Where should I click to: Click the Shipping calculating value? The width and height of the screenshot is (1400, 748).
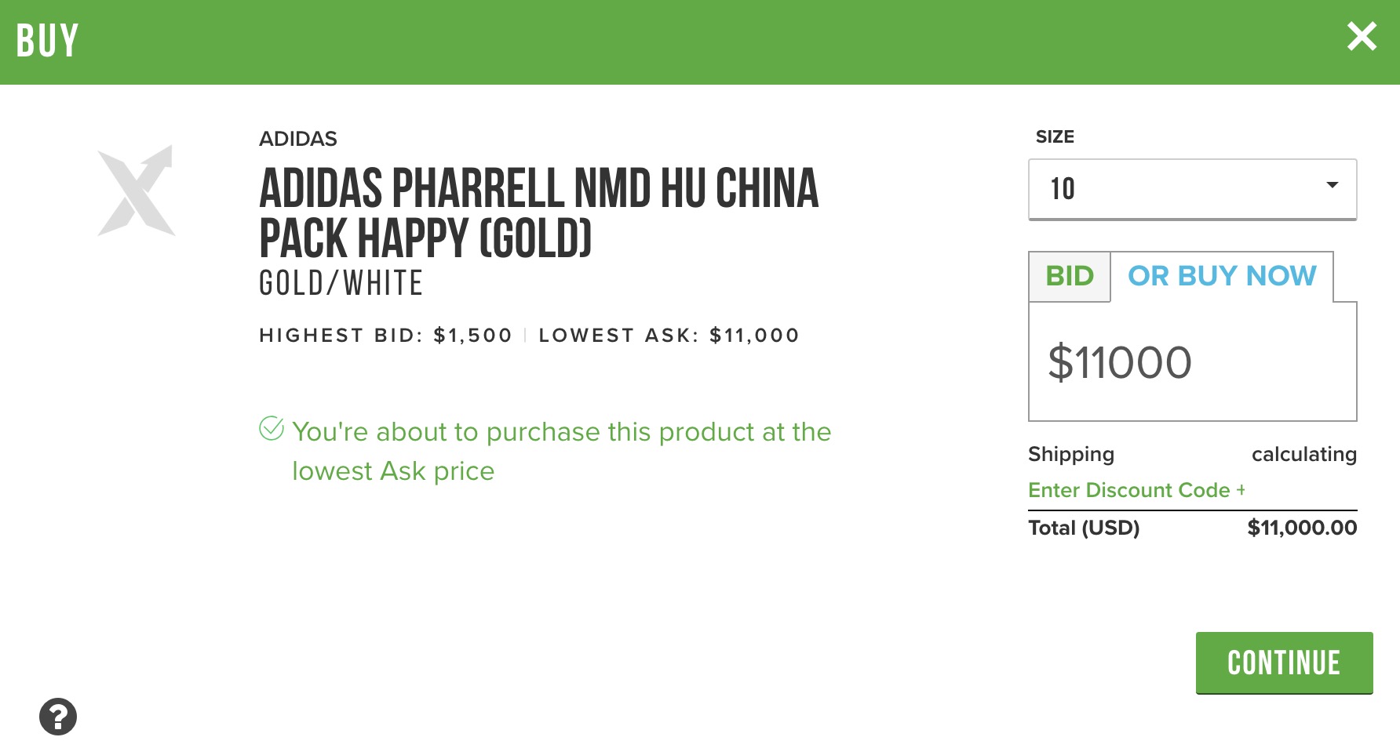pyautogui.click(x=1303, y=454)
